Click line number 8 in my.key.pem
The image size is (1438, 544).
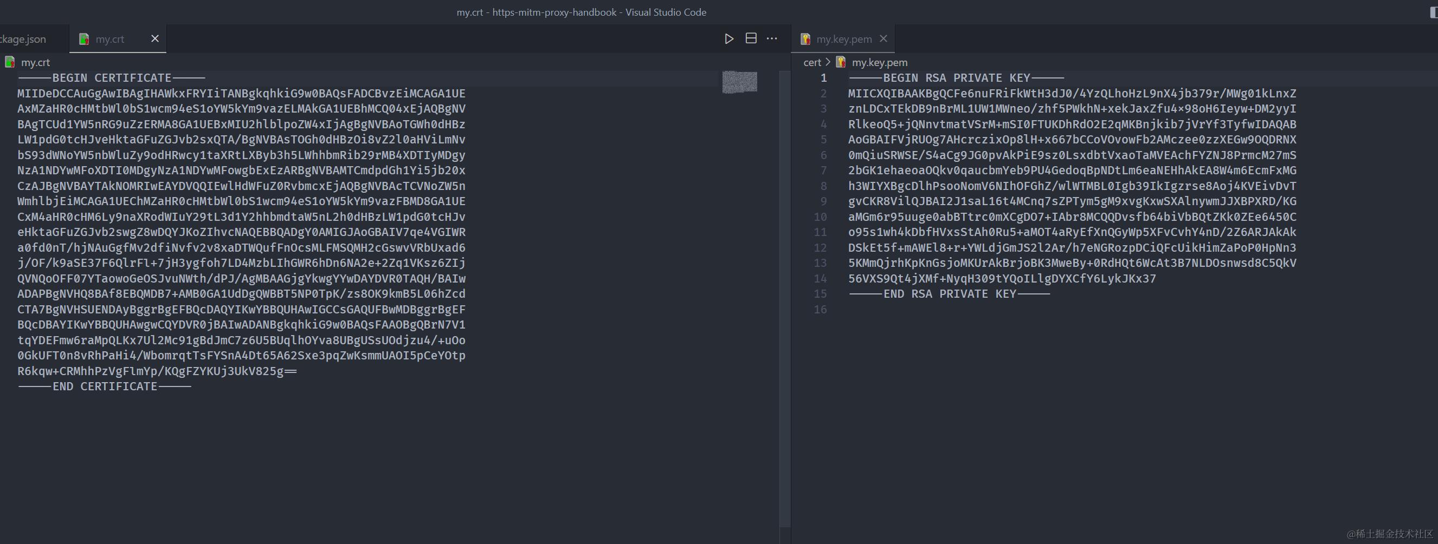pyautogui.click(x=823, y=186)
